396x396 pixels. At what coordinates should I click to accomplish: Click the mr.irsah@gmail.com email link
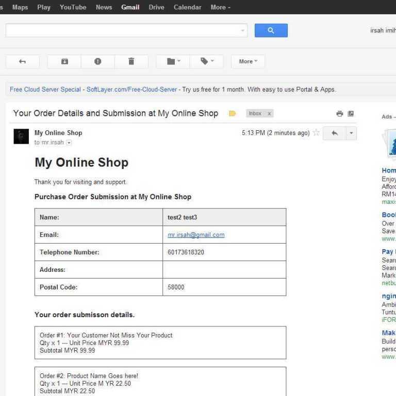coord(196,235)
